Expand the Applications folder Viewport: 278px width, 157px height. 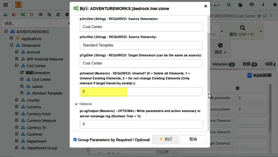11,38
